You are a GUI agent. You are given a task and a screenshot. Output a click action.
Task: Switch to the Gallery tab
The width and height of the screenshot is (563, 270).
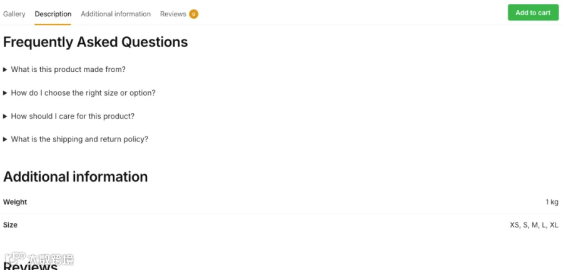click(14, 14)
